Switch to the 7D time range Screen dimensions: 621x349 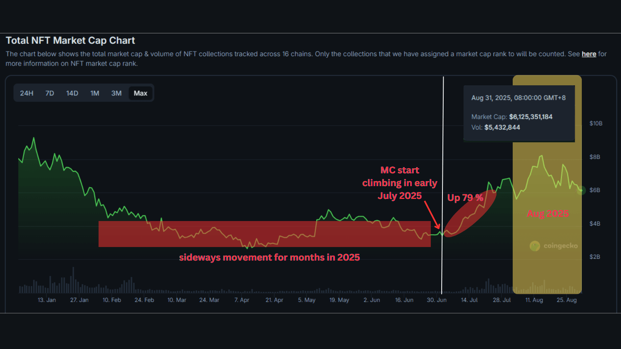point(50,93)
